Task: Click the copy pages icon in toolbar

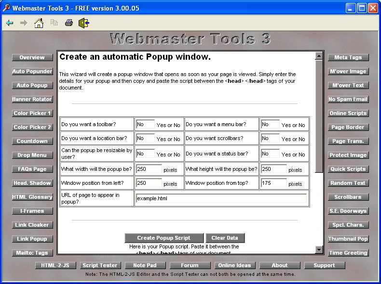Action: pyautogui.click(x=54, y=23)
